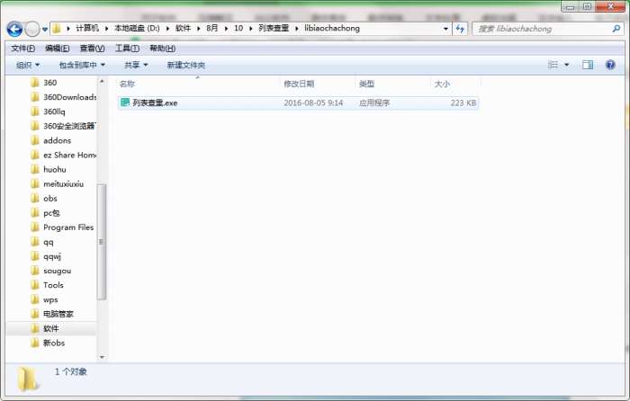
Task: Open the recent locations dropdown arrow
Action: (x=45, y=30)
